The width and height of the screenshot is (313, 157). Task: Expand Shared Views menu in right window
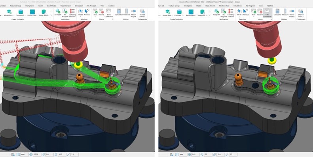301,13
